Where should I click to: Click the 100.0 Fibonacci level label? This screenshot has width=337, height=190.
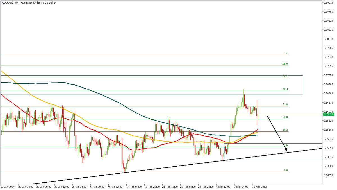click(284, 64)
